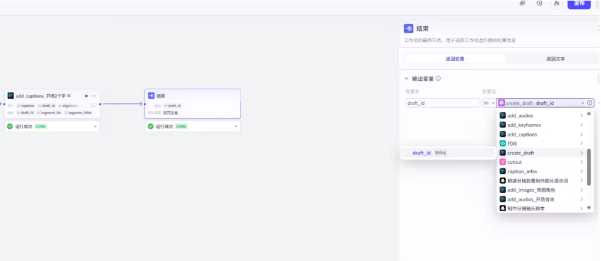Click the duplicate workflow icon in top bar
Image resolution: width=601 pixels, height=261 pixels.
click(522, 4)
